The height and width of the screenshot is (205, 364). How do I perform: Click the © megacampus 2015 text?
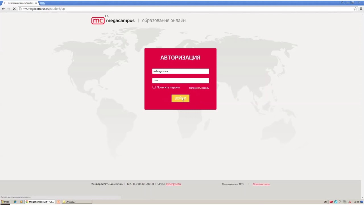tap(233, 184)
